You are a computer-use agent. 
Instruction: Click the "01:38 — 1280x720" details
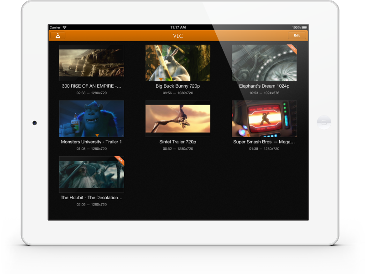click(264, 149)
